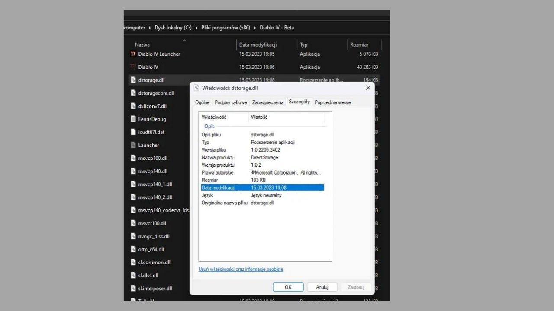The width and height of the screenshot is (554, 311).
Task: Click the Diablo IV Launcher date 15.03.2023 19:05
Action: coord(257,54)
